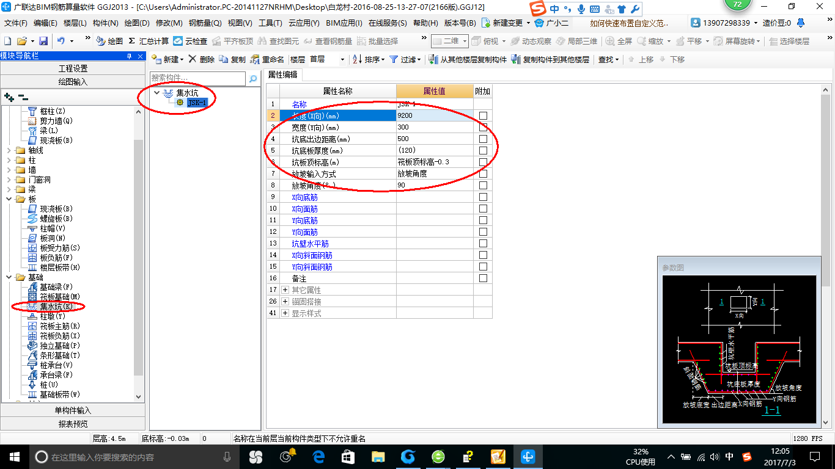
Task: Click search magnifier next to component search
Action: pyautogui.click(x=253, y=79)
